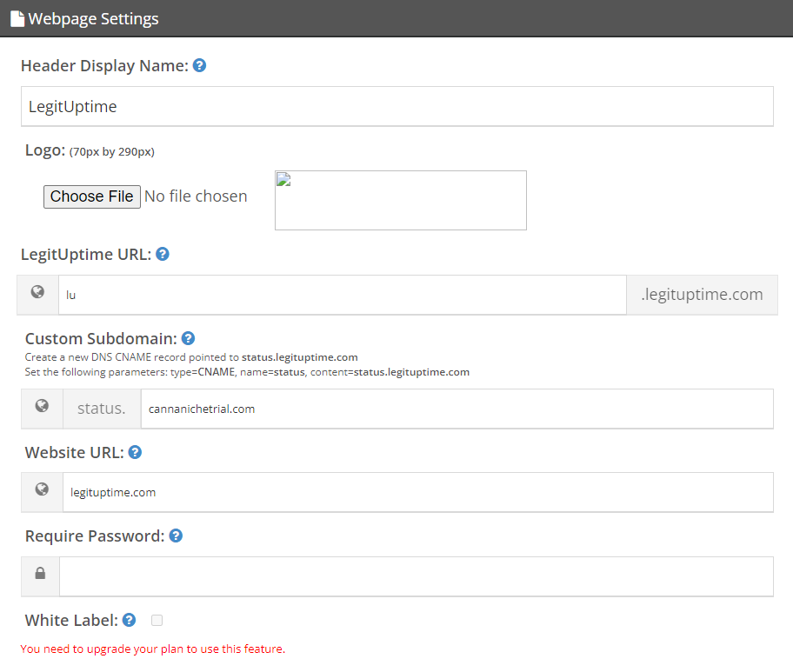Click the LegitUptime URL subdomain input
The height and width of the screenshot is (672, 793).
click(343, 296)
